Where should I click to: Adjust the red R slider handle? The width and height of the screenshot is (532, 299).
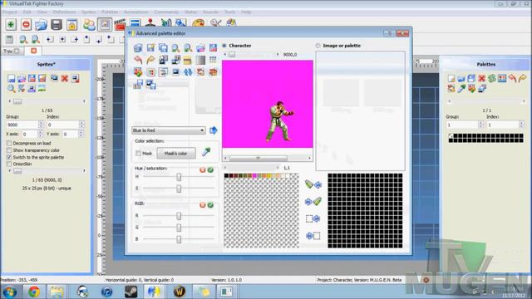tap(179, 216)
